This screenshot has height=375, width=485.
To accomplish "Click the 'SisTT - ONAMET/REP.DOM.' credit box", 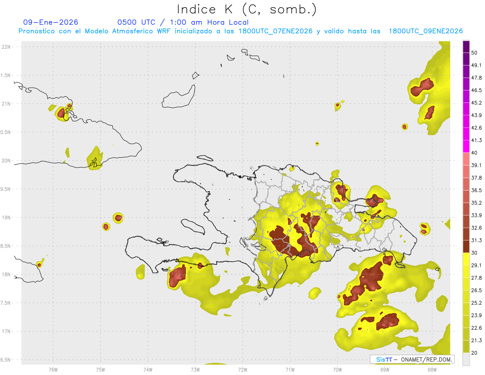I will coord(412,359).
